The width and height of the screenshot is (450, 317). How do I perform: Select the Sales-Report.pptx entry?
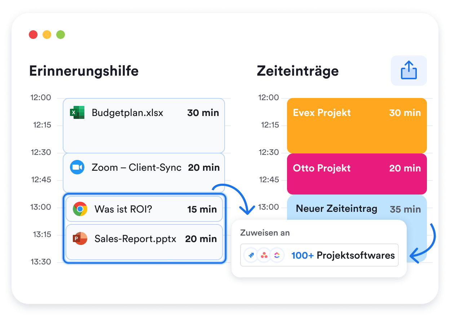coord(144,242)
